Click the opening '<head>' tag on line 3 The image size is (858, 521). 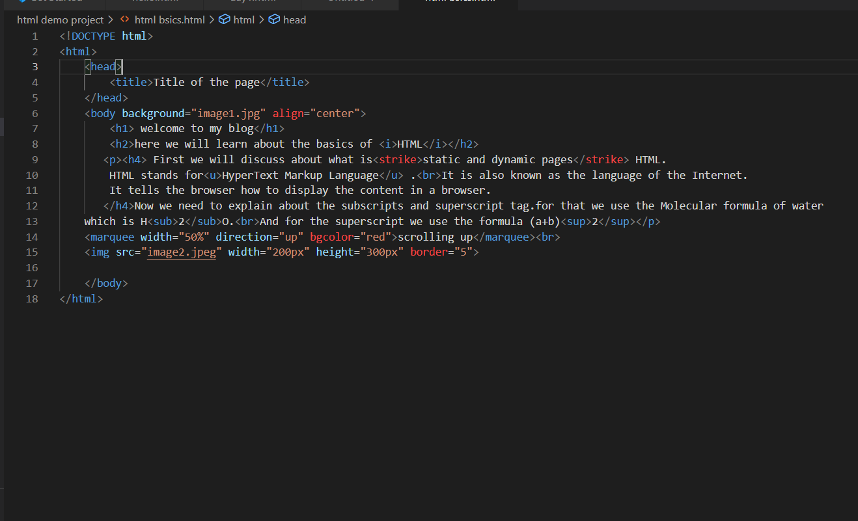104,66
